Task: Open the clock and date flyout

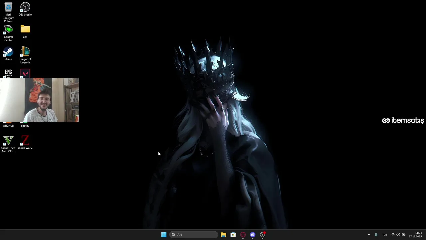Action: pos(415,235)
